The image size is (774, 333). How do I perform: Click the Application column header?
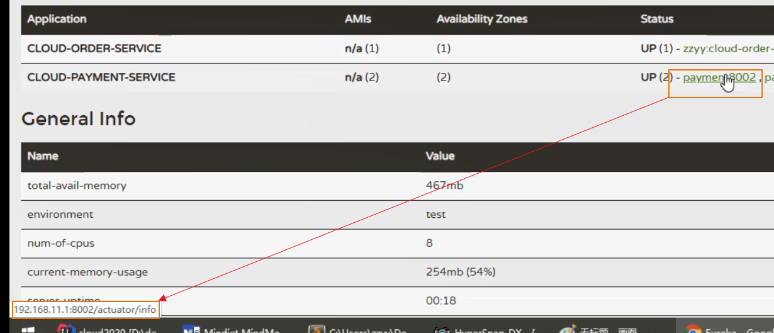[x=57, y=19]
